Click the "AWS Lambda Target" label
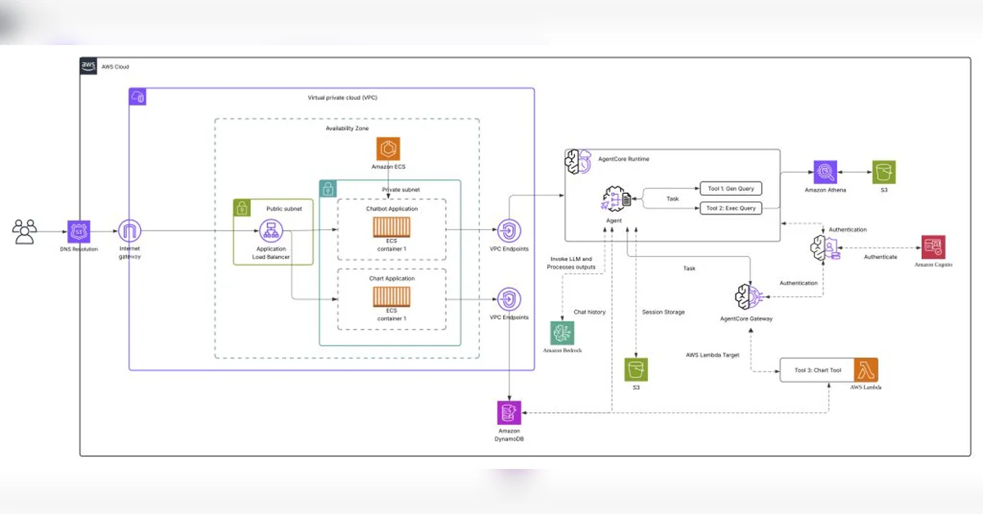 click(712, 354)
